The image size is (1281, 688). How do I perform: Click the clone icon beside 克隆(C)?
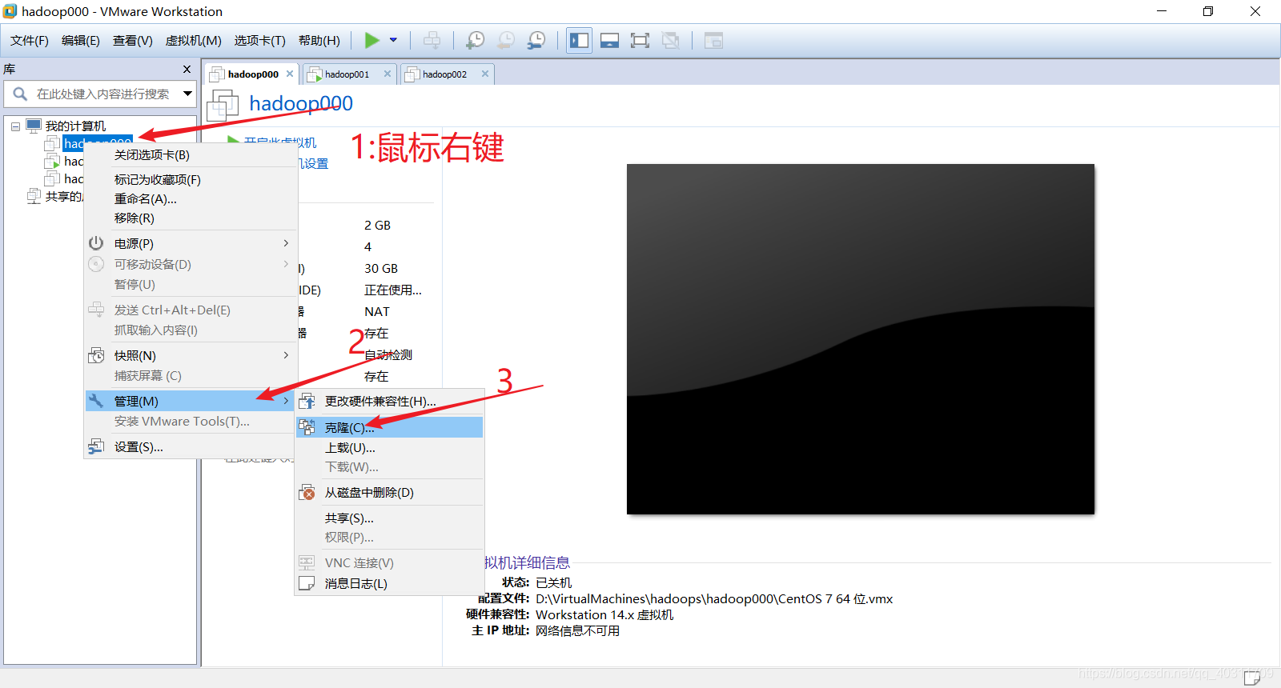(307, 427)
